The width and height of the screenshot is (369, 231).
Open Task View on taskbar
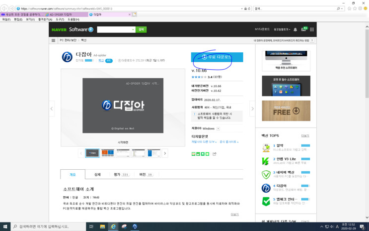tap(91, 227)
